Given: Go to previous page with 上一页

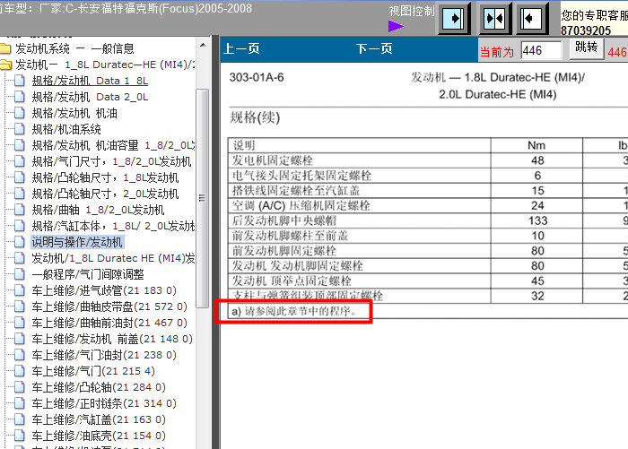Looking at the screenshot, I should [x=241, y=48].
